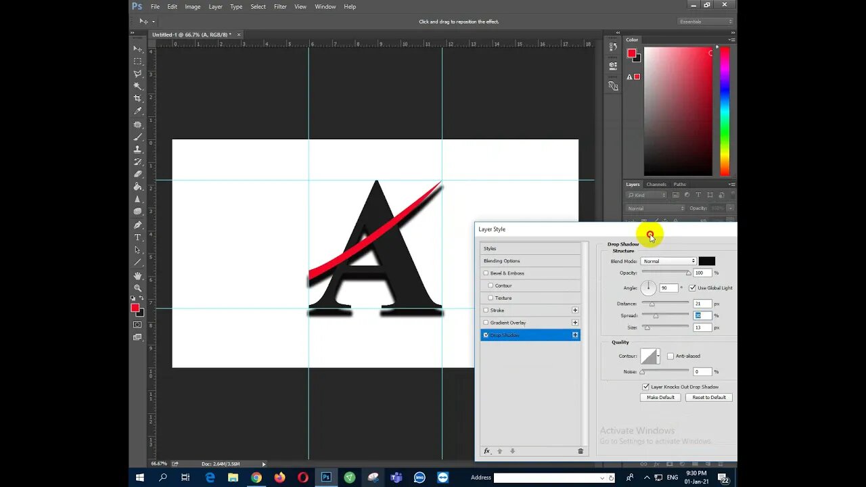Enable the Contour style checkbox
This screenshot has width=866, height=487.
tap(491, 285)
